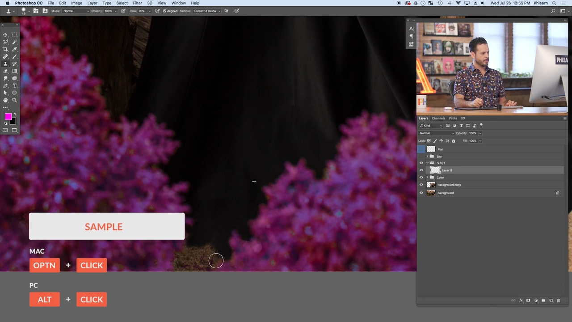Open the layer Kind filter dropdown
The width and height of the screenshot is (572, 322).
(431, 126)
